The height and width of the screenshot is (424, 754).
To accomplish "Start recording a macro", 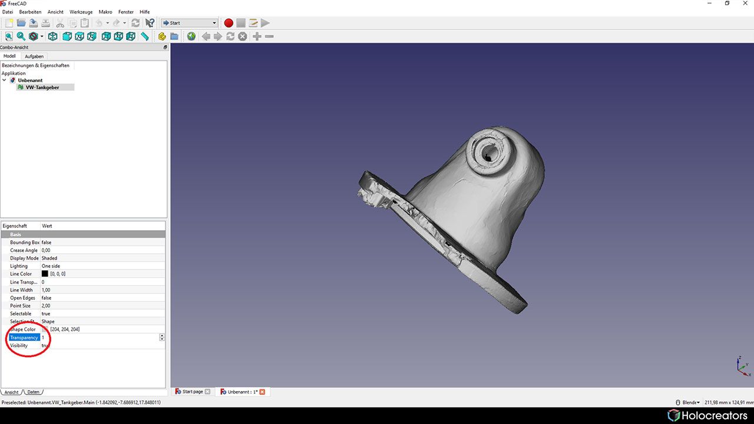I will [228, 22].
